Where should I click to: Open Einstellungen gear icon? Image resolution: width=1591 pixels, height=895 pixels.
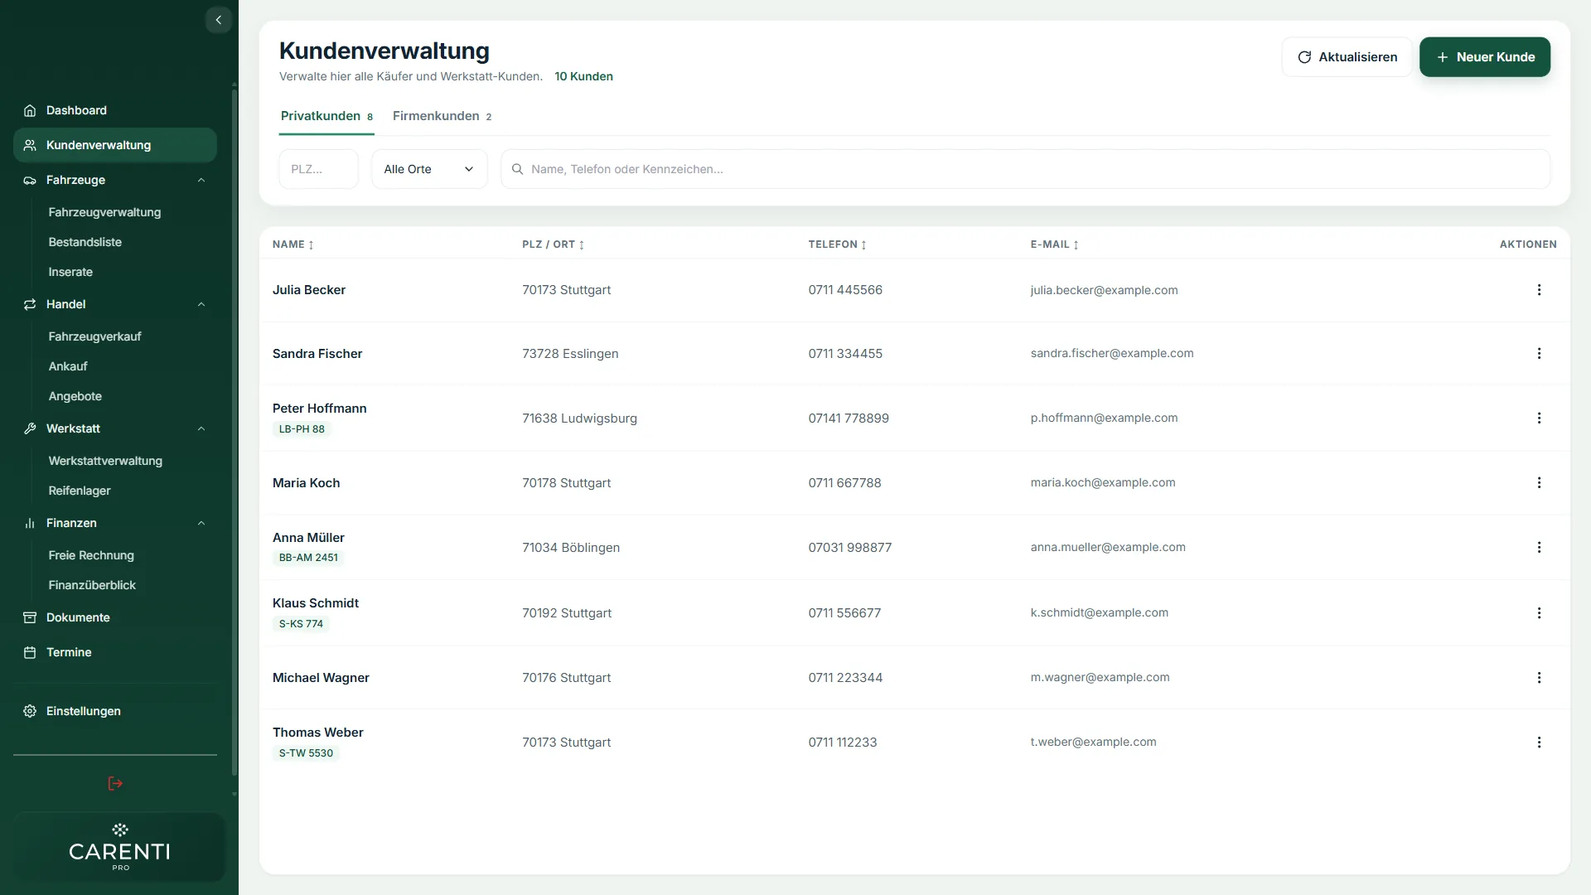30,711
